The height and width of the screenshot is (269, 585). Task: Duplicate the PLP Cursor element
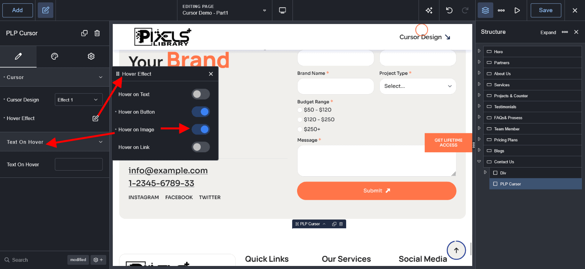[85, 33]
